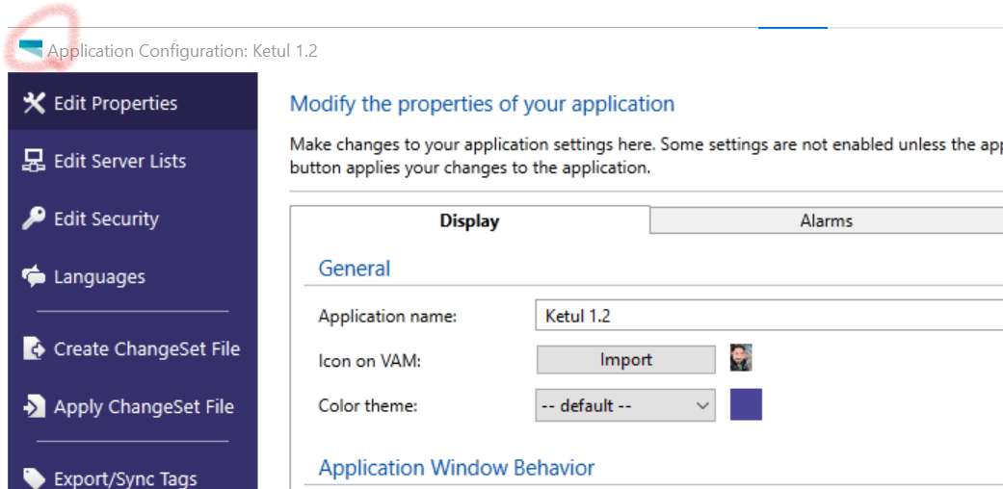The width and height of the screenshot is (1003, 489).
Task: Click the Create ChangeSet File icon
Action: coord(34,348)
